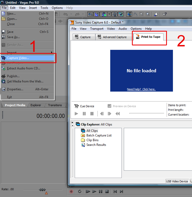Click the Undo arrow icon
The width and height of the screenshot is (192, 197).
66,14
